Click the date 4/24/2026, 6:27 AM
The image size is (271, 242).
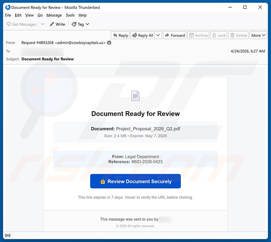click(248, 51)
